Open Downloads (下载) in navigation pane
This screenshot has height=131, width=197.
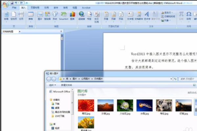[x=55, y=104]
